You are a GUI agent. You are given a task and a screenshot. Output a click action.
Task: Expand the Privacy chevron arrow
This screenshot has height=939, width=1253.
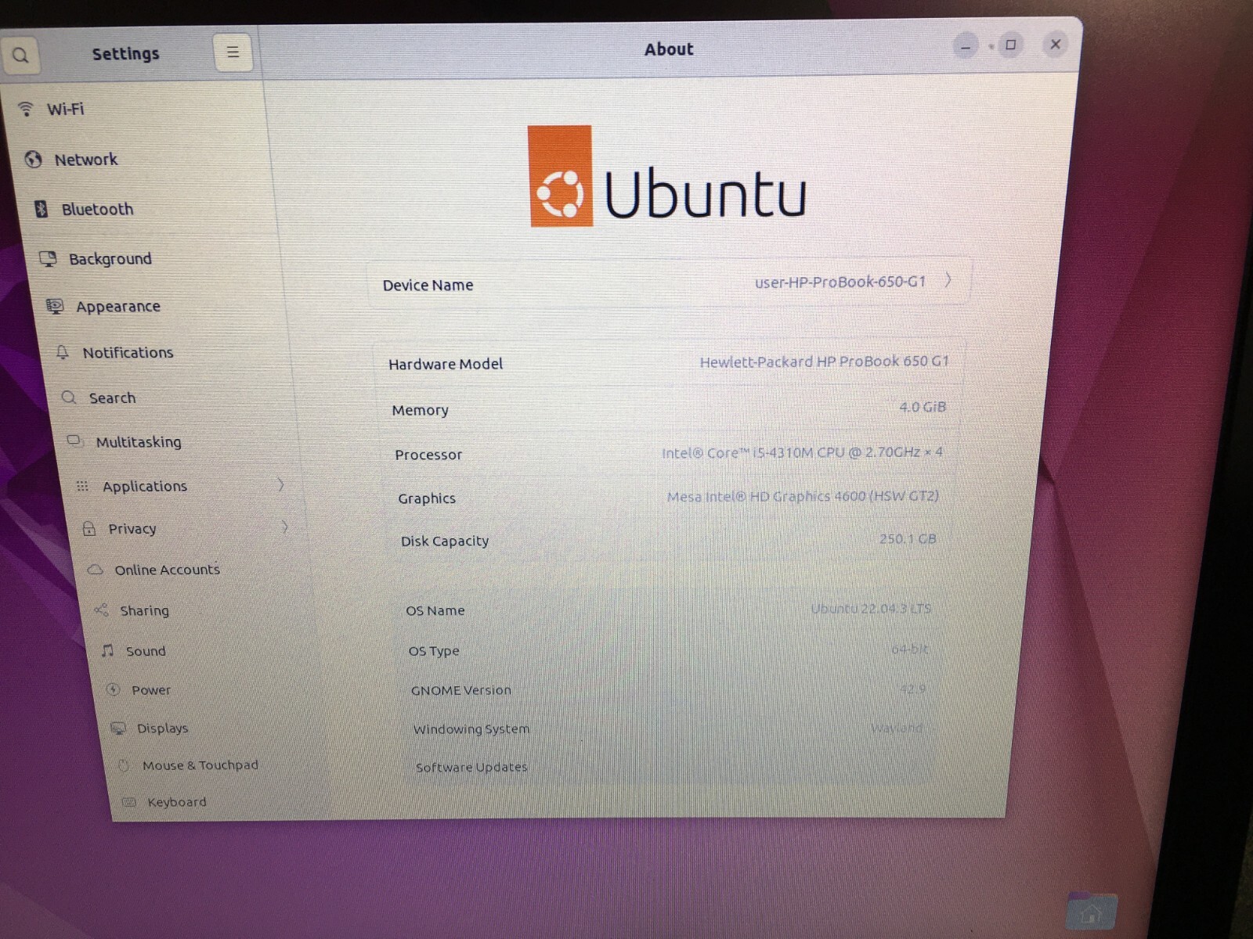click(285, 527)
